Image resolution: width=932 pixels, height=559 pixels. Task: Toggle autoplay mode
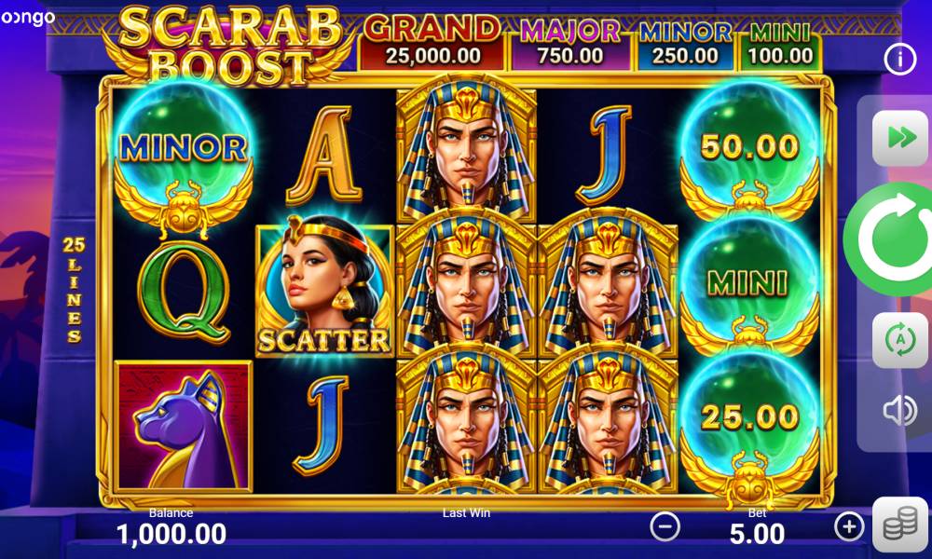tap(900, 340)
